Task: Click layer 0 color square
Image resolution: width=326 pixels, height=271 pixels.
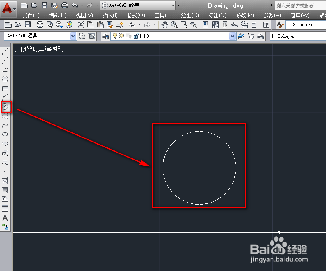Action: pyautogui.click(x=142, y=36)
